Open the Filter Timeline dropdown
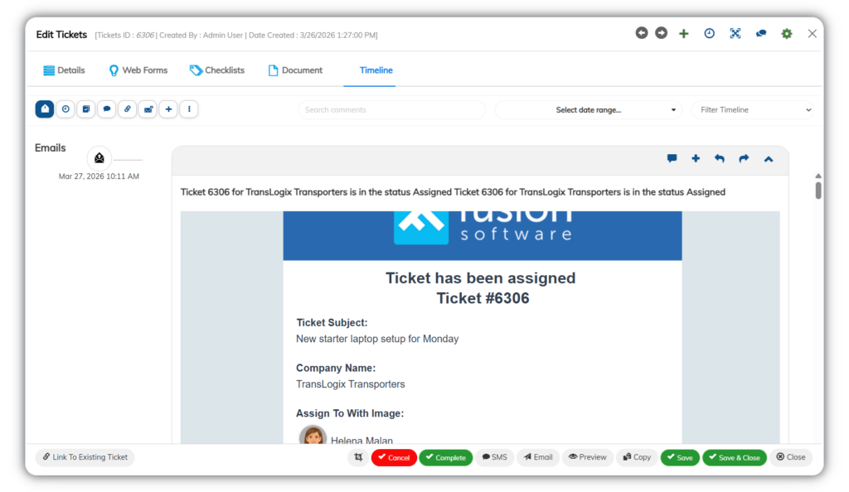Viewport: 849px width, 492px height. pyautogui.click(x=753, y=110)
